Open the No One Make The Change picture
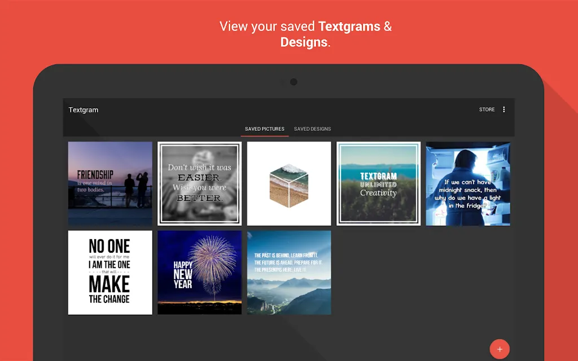 click(x=110, y=272)
